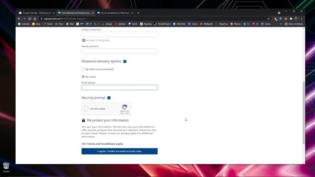Open Elenco di lettura reading list

click(294, 24)
